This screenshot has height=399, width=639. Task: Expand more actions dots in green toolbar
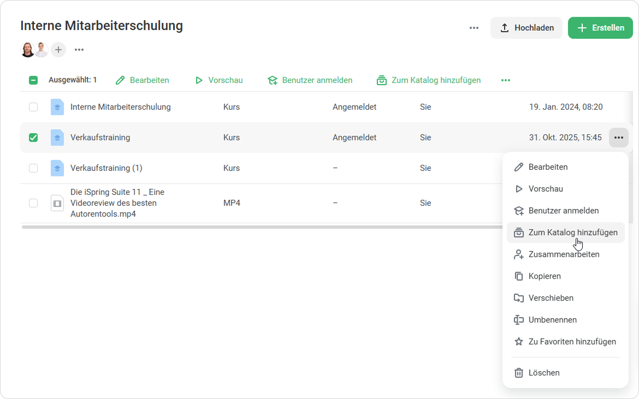point(506,80)
